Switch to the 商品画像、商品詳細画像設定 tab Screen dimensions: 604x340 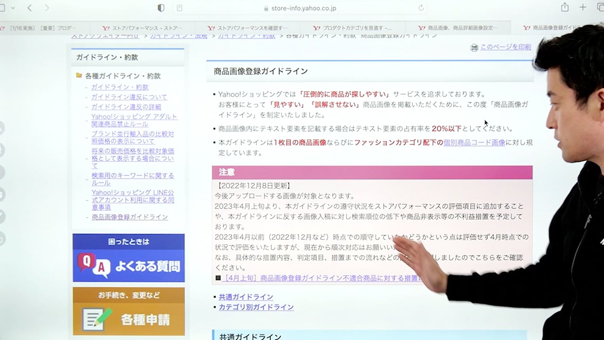pyautogui.click(x=458, y=28)
